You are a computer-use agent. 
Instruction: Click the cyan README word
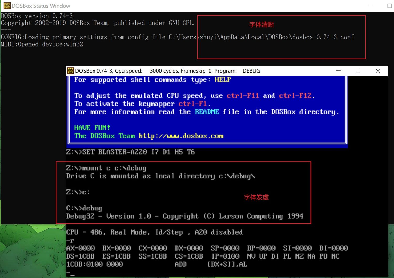(x=207, y=112)
